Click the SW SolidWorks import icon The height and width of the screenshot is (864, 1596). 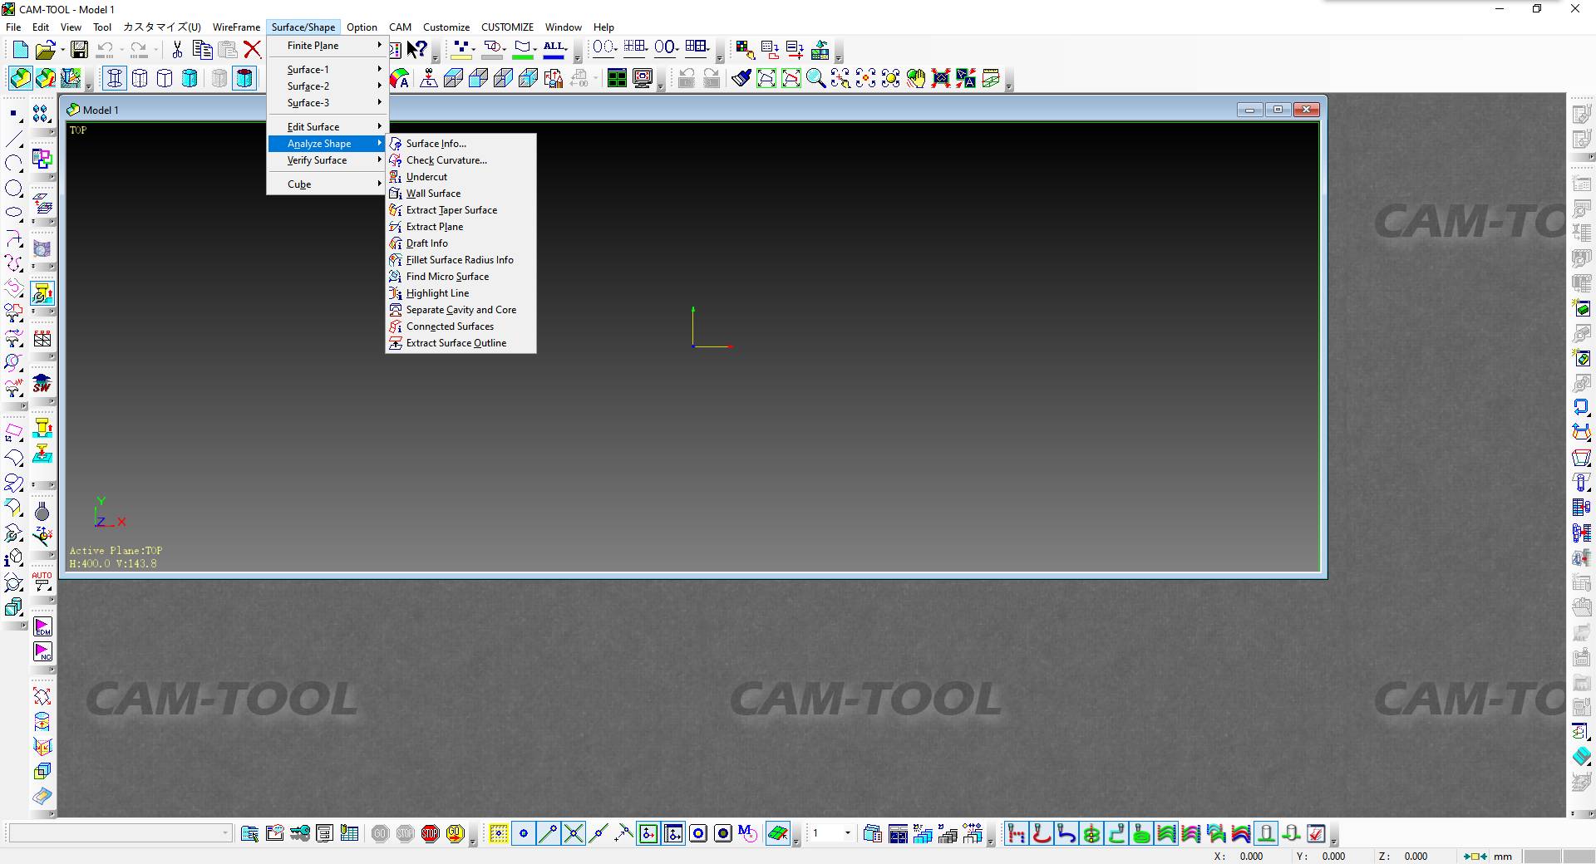click(42, 383)
